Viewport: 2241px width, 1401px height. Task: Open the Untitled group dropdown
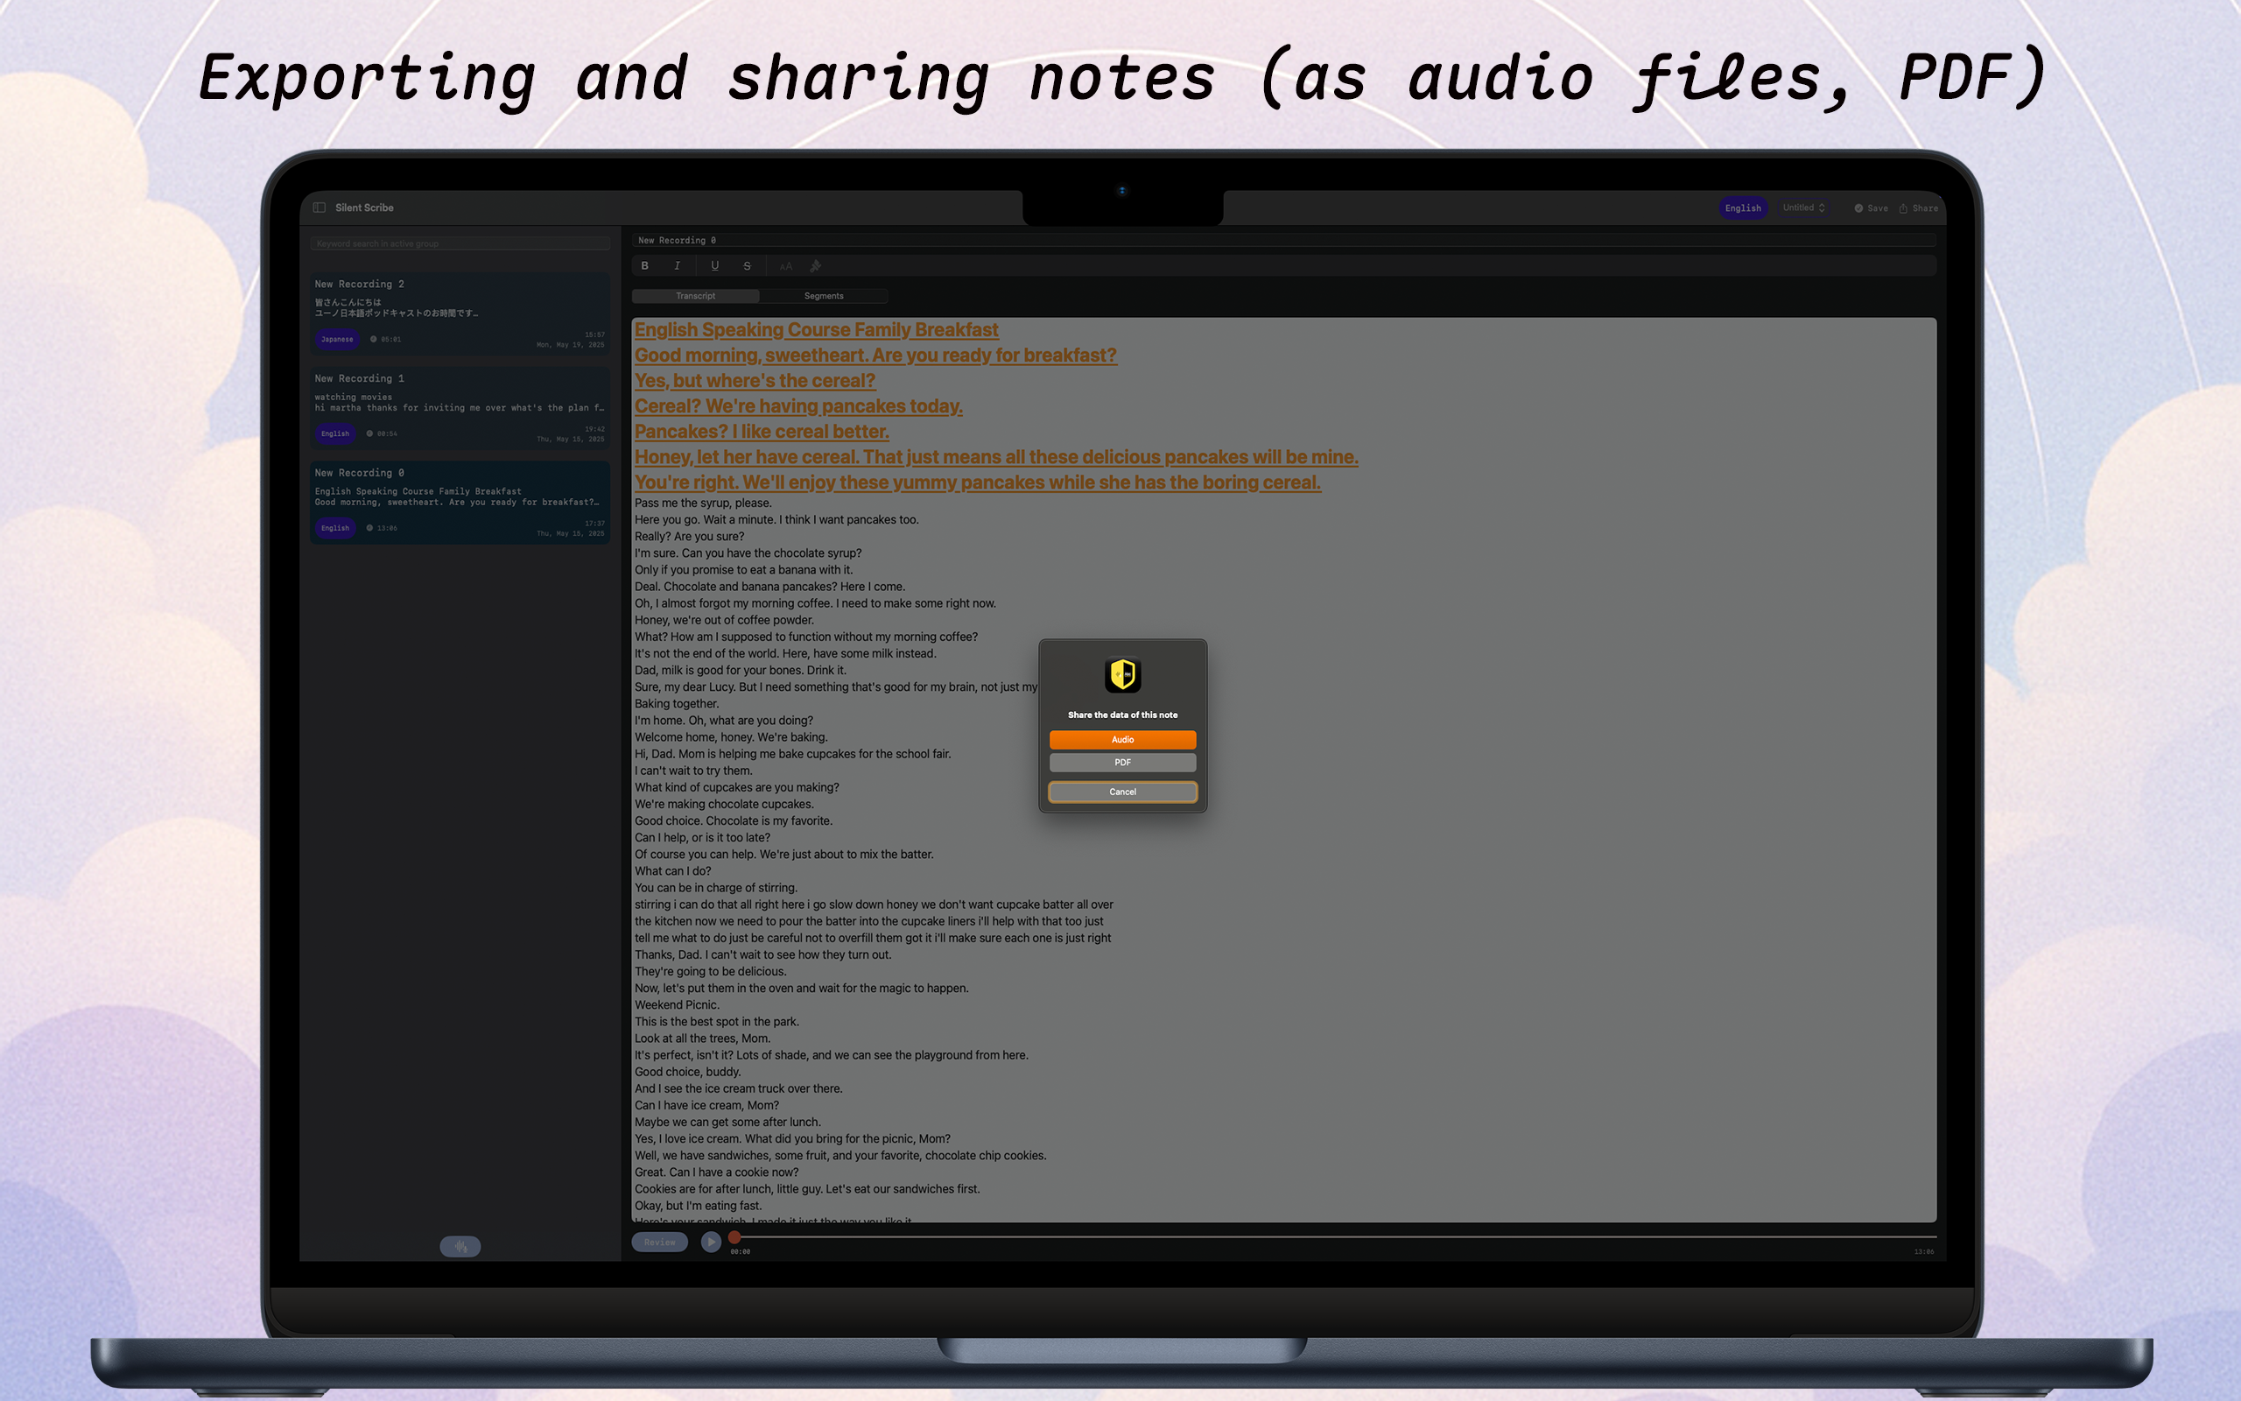click(1803, 208)
